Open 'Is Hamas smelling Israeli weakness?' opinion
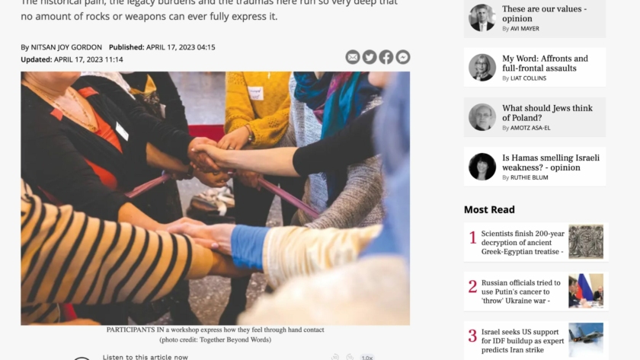Viewport: 640px width, 360px height. click(551, 163)
